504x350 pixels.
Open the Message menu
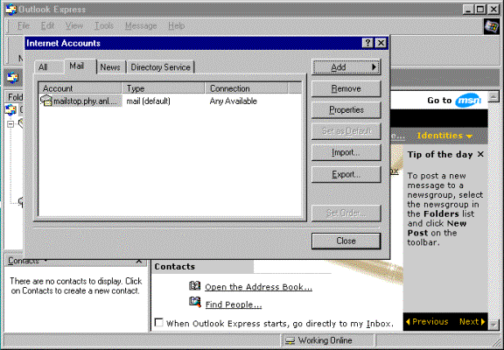(141, 25)
